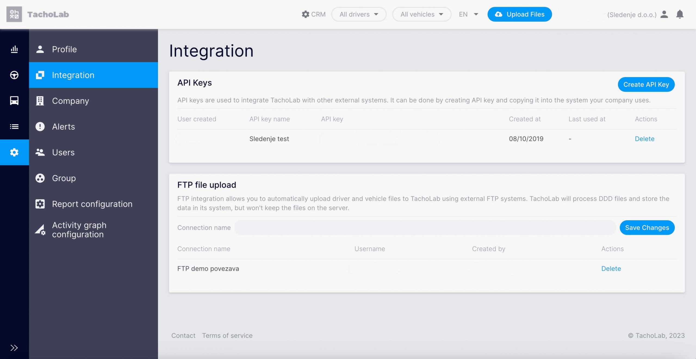The width and height of the screenshot is (696, 359).
Task: Click the Alerts exclamation icon
Action: 40,127
